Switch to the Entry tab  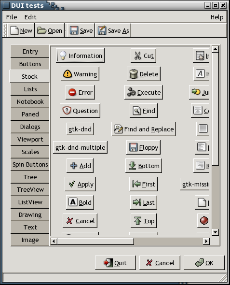30,51
